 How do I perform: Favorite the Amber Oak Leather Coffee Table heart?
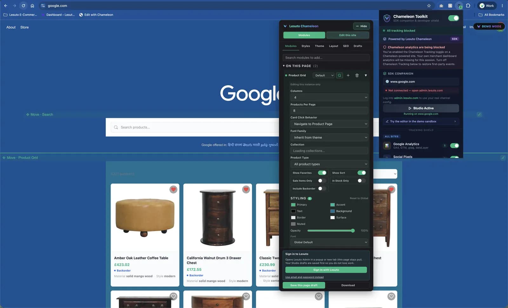[x=173, y=189]
